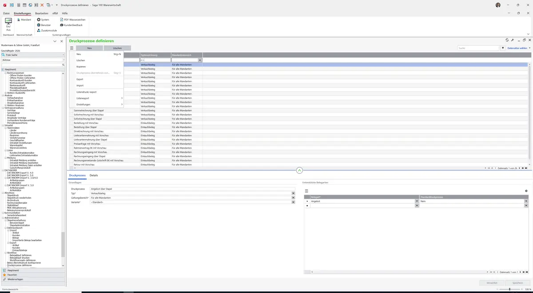Image resolution: width=533 pixels, height=293 pixels.
Task: Close the left navigation panel with the X
Action: [62, 41]
